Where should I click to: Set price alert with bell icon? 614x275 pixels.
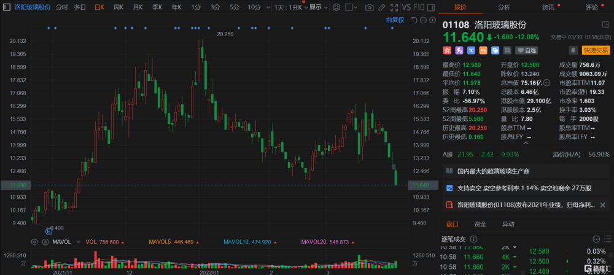tap(573, 50)
